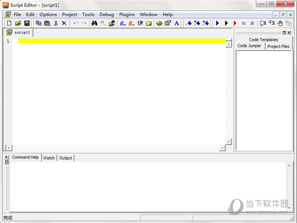
Task: Delete selection with X icon
Action: [x=64, y=23]
